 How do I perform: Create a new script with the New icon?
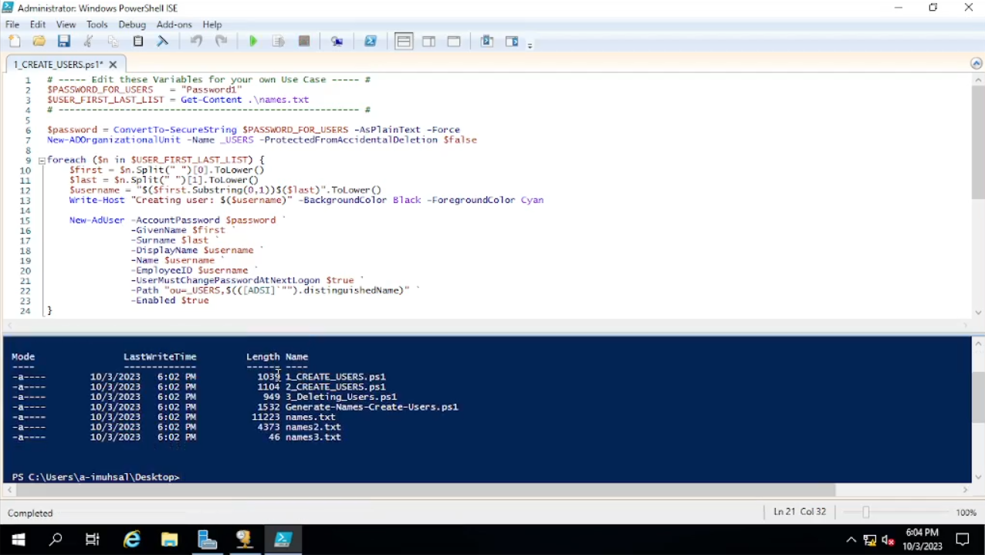pyautogui.click(x=15, y=42)
